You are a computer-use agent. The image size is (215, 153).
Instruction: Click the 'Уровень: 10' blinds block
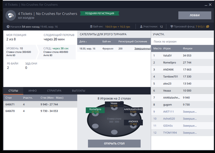[21, 52]
